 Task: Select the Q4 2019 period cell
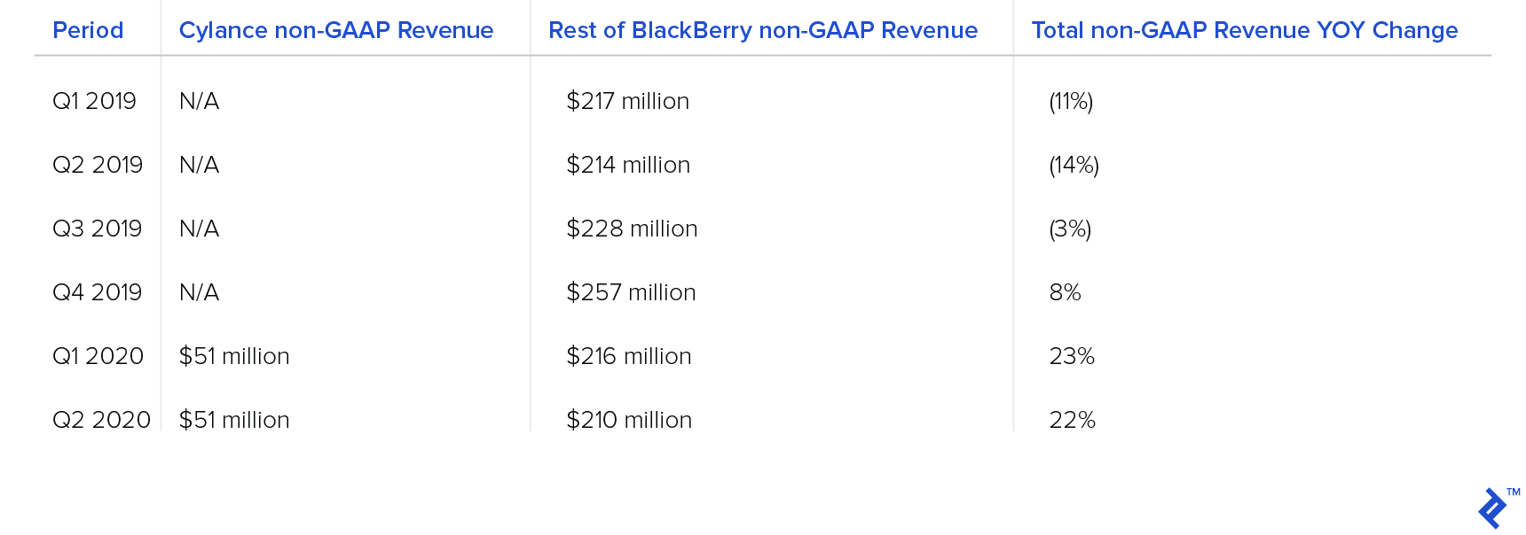[x=98, y=292]
